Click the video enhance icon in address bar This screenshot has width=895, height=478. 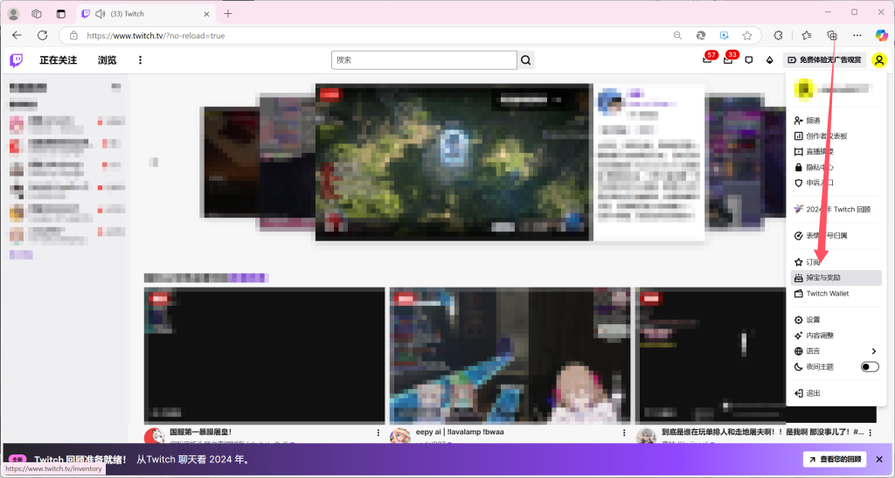click(x=725, y=35)
